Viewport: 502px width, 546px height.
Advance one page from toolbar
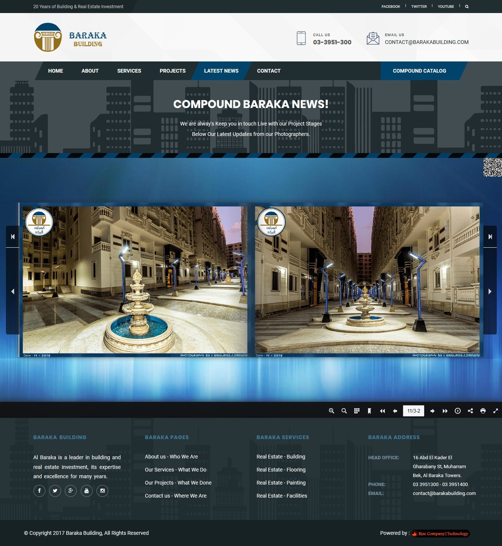point(432,411)
